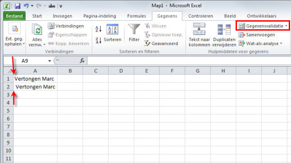Switch to the Formules tab

tap(136, 16)
